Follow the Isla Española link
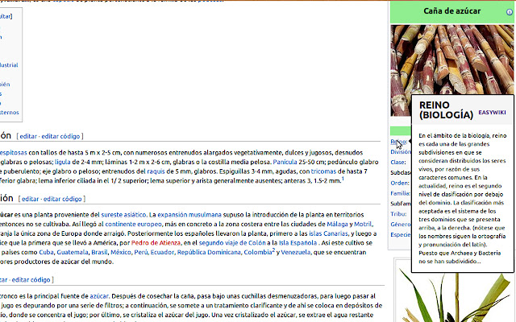Screen dimensions: 516x322 coord(298,243)
